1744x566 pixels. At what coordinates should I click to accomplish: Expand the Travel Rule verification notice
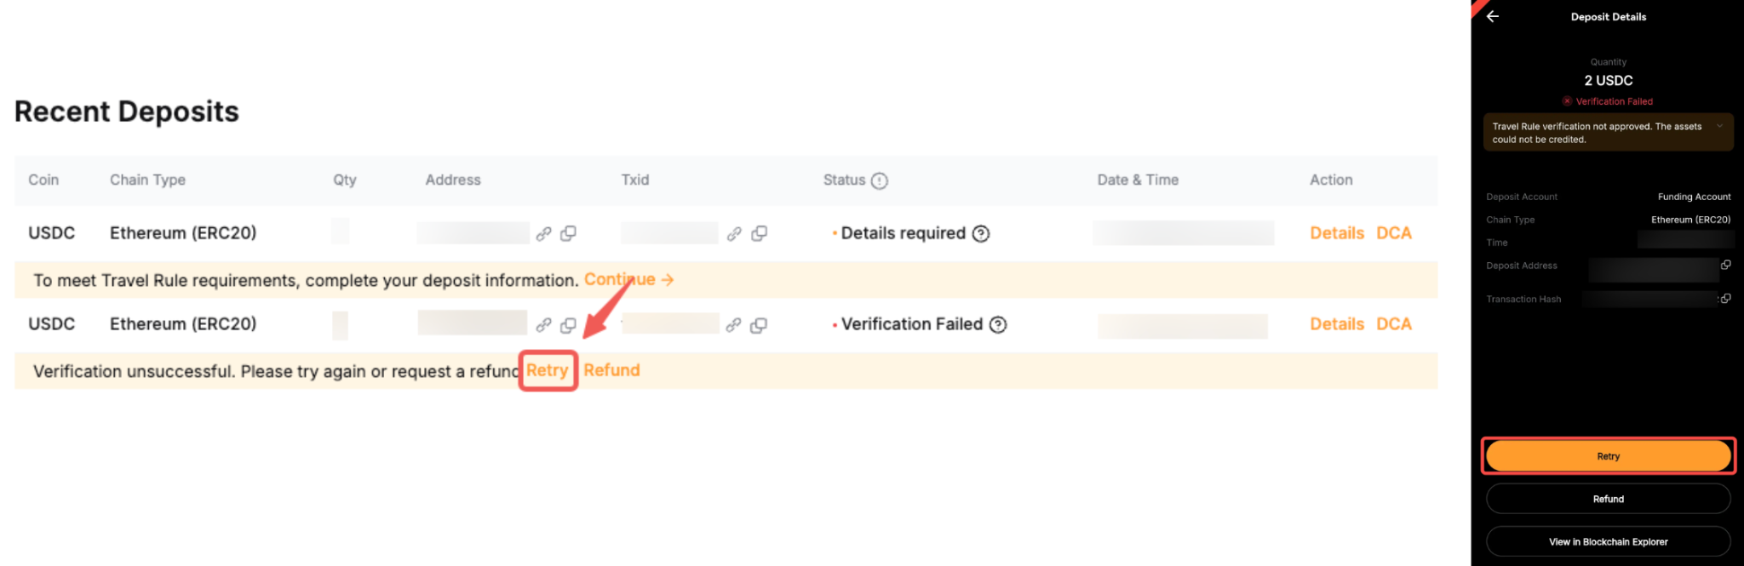[1719, 126]
